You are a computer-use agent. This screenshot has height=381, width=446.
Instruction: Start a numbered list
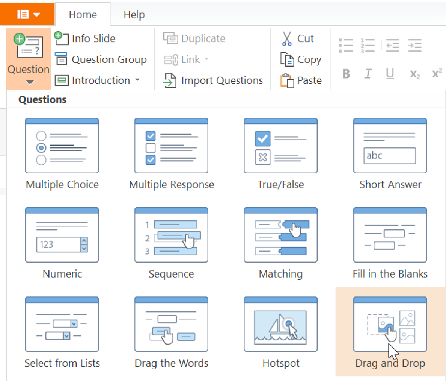tap(368, 45)
